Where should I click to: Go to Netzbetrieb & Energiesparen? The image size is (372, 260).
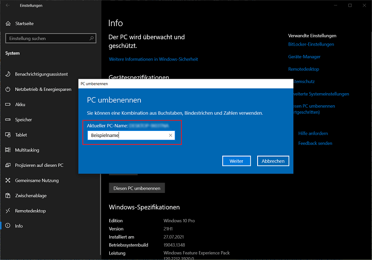click(43, 89)
